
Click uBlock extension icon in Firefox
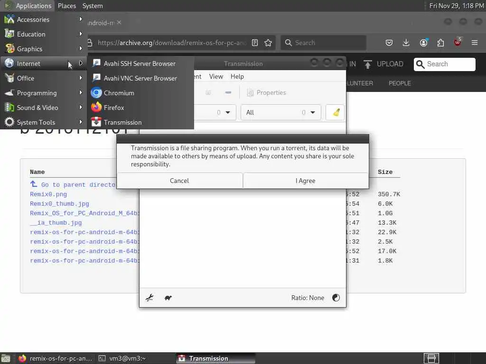[x=458, y=42]
